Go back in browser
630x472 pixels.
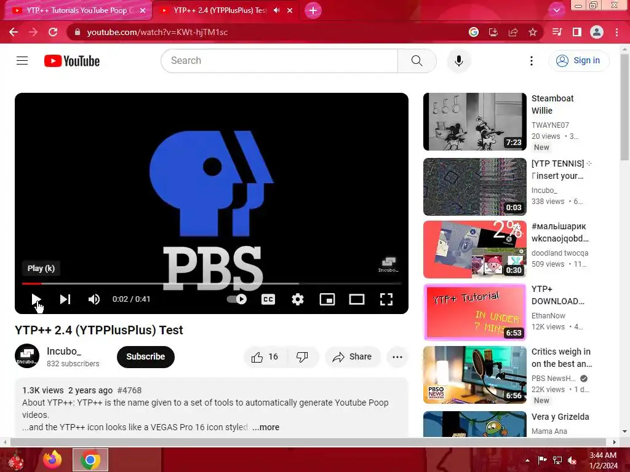14,32
